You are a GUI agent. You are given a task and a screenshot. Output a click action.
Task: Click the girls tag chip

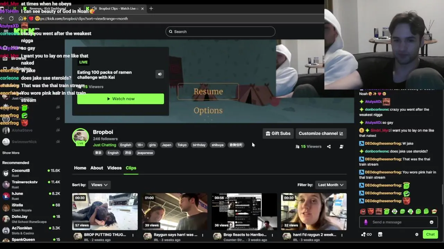tap(152, 145)
